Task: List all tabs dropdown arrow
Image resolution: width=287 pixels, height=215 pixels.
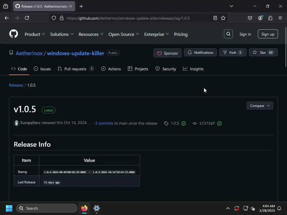Action: tap(232, 6)
